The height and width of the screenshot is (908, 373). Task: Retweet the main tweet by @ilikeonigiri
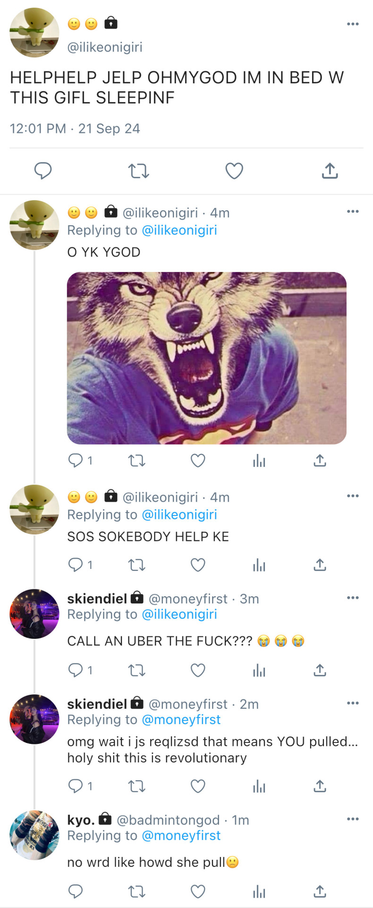click(139, 171)
